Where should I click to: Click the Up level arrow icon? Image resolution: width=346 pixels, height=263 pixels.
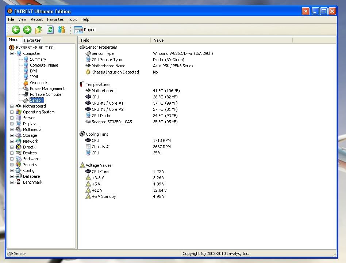pos(39,30)
